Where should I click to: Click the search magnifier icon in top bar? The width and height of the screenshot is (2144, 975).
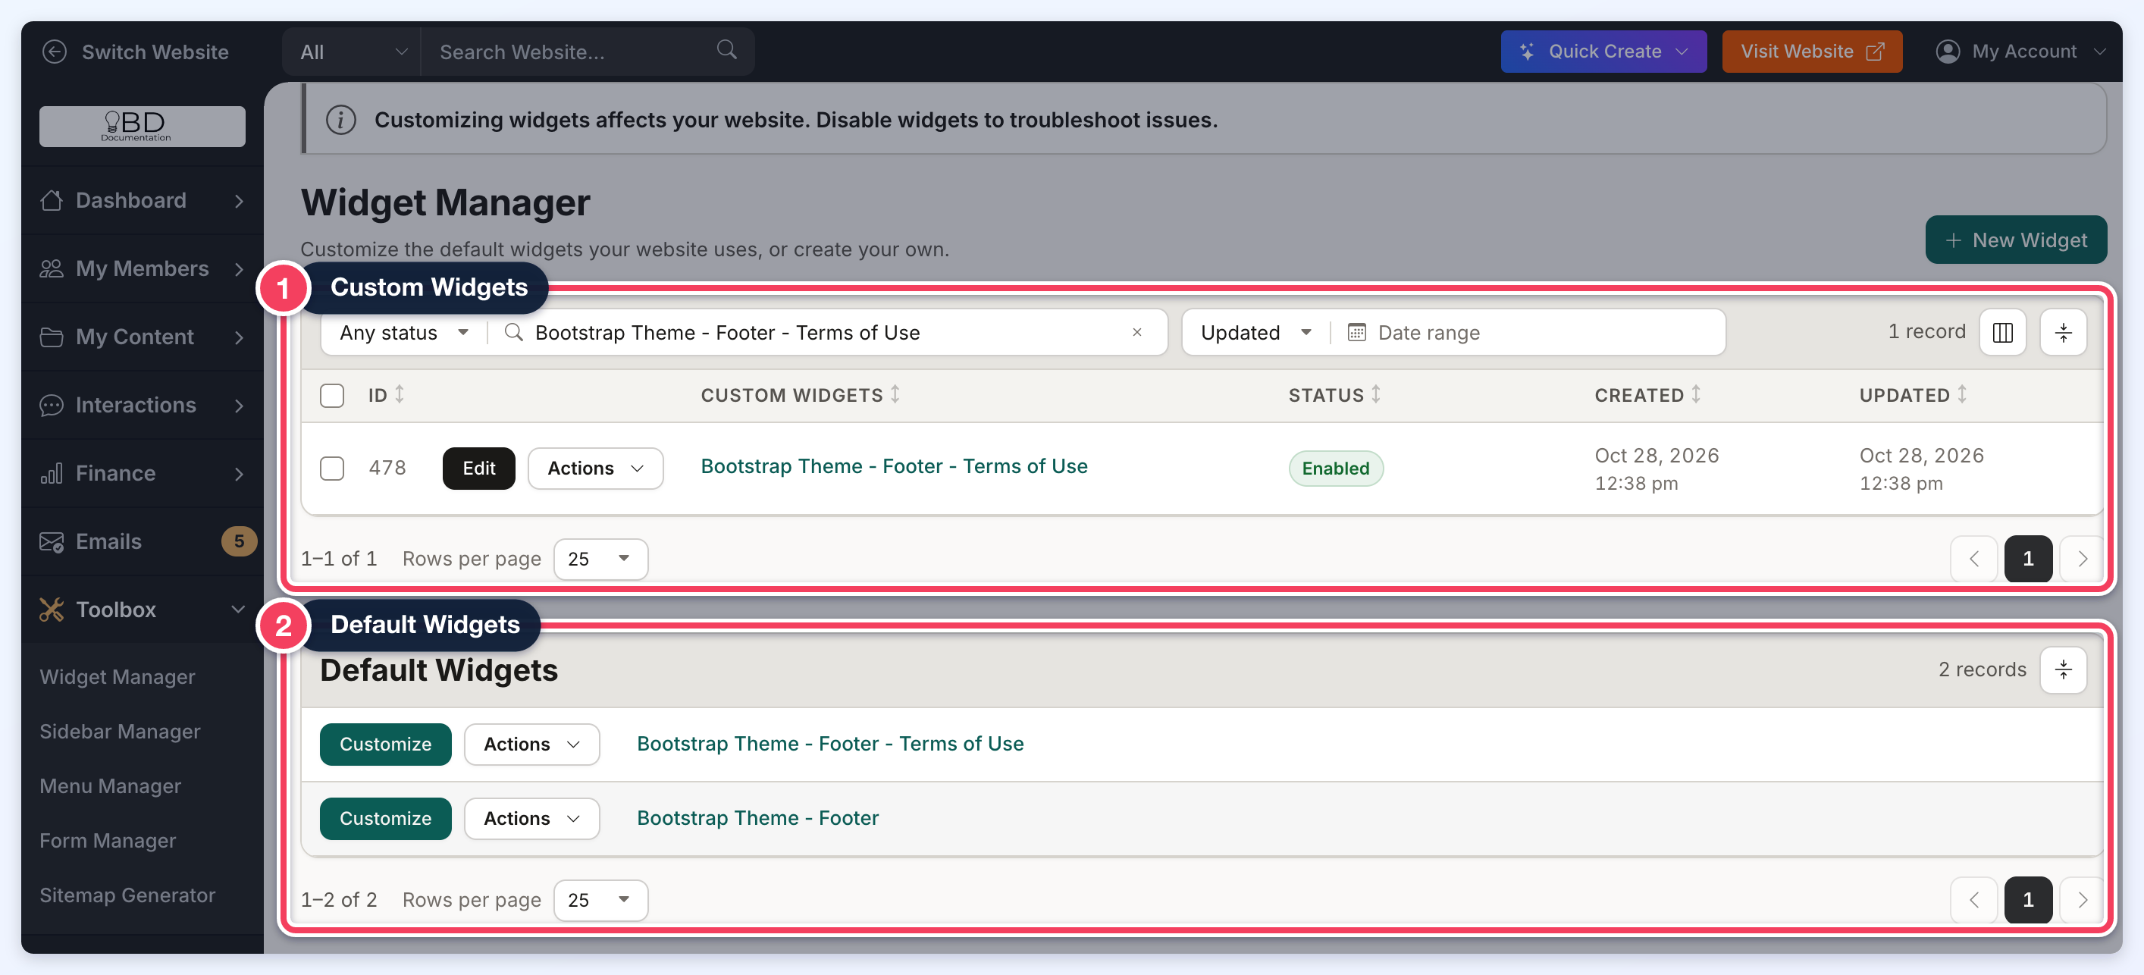726,50
